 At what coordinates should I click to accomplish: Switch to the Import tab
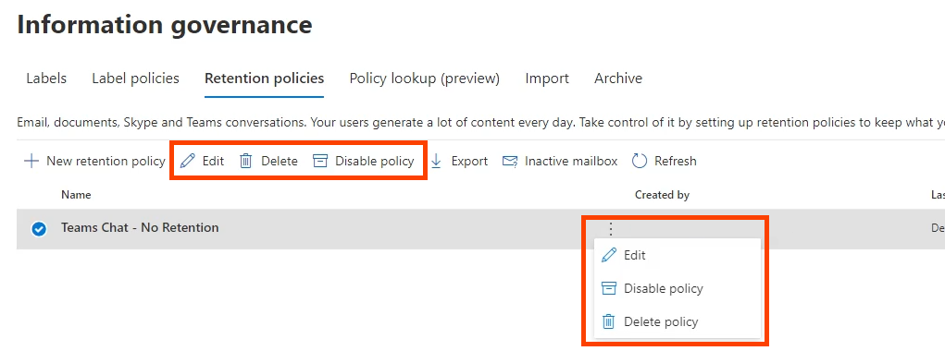pyautogui.click(x=547, y=79)
